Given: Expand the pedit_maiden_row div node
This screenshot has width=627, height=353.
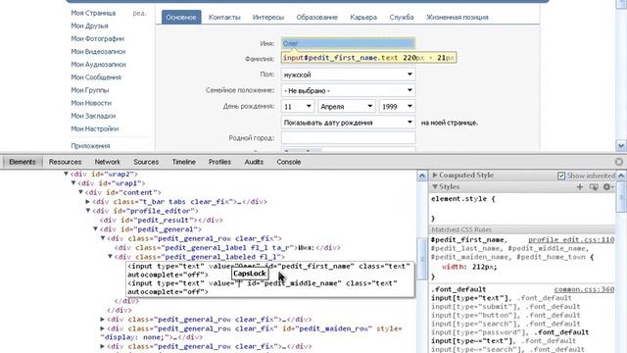Looking at the screenshot, I should pyautogui.click(x=102, y=328).
